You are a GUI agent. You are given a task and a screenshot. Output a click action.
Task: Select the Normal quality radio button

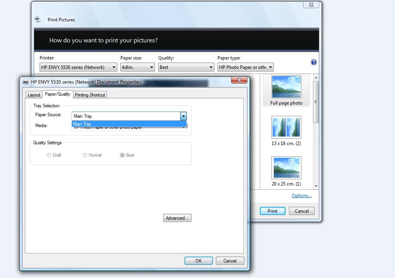pyautogui.click(x=85, y=155)
